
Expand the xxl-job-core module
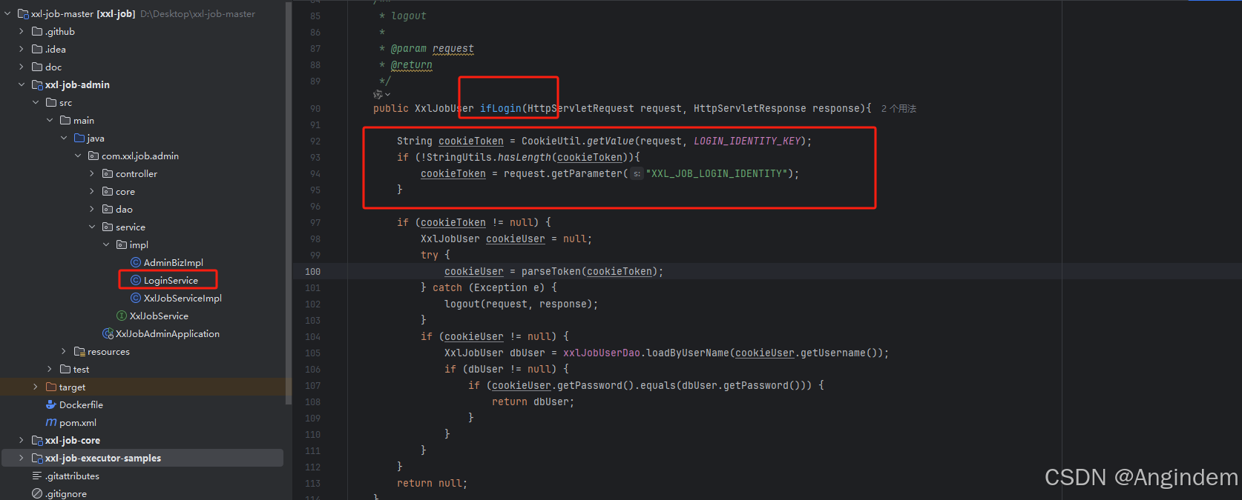(22, 440)
